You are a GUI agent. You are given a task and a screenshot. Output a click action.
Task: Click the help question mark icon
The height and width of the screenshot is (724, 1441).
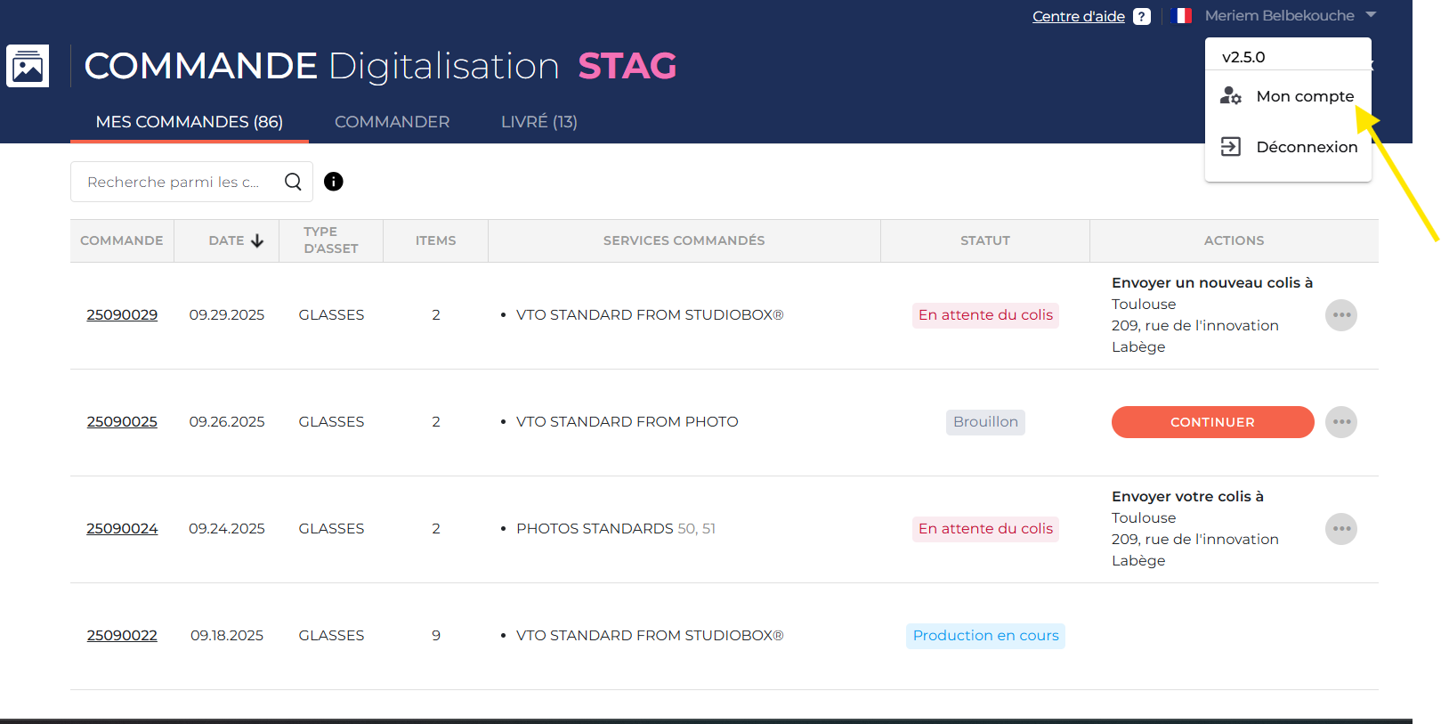pyautogui.click(x=1142, y=17)
